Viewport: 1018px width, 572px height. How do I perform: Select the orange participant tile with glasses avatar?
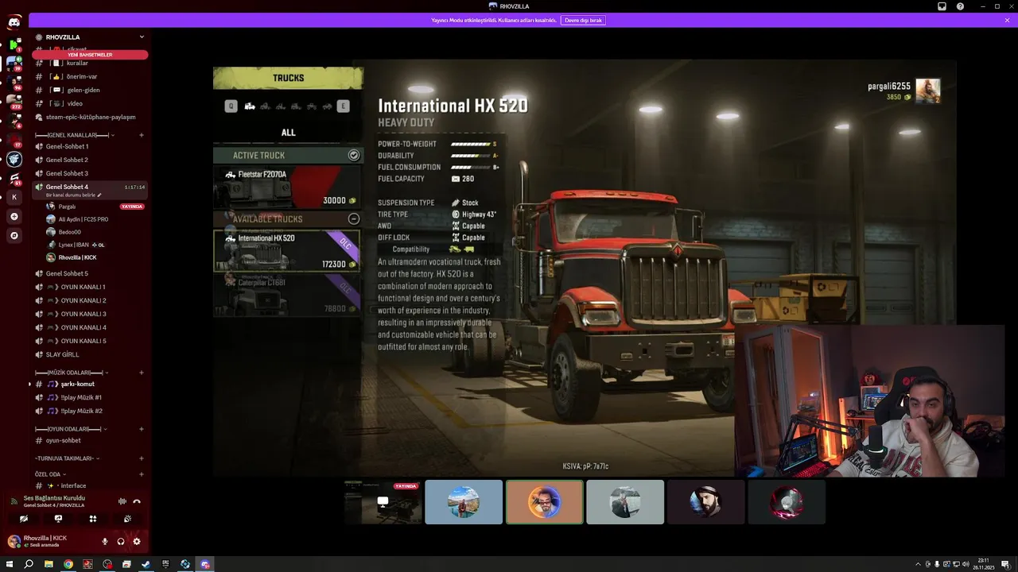coord(544,502)
